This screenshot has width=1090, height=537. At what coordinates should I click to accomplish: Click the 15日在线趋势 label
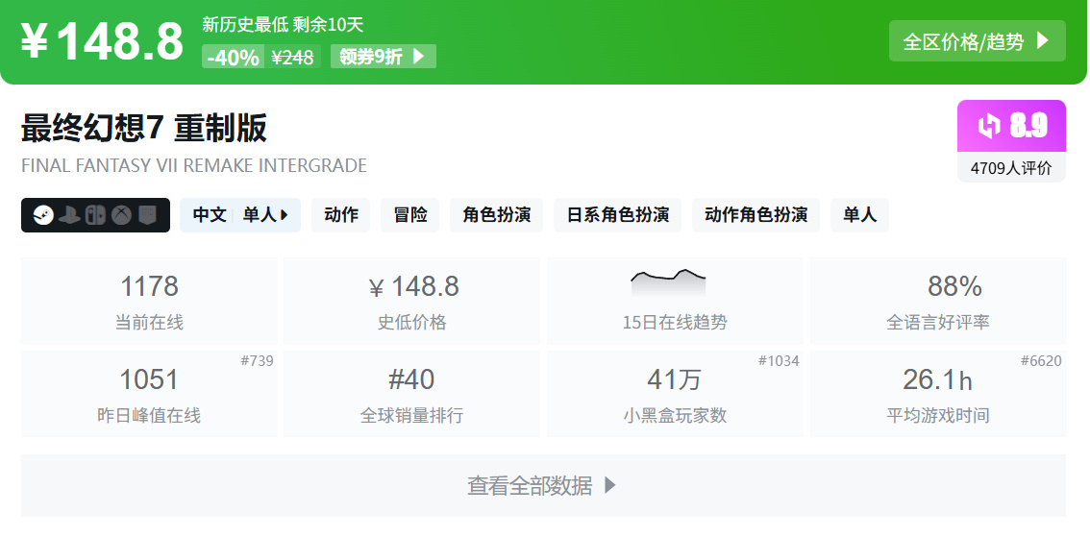point(675,323)
